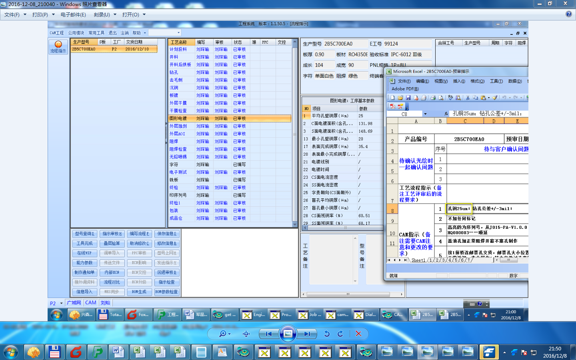Viewport: 576px width, 360px height.
Task: Click the Excel Save icon
Action: click(x=408, y=97)
